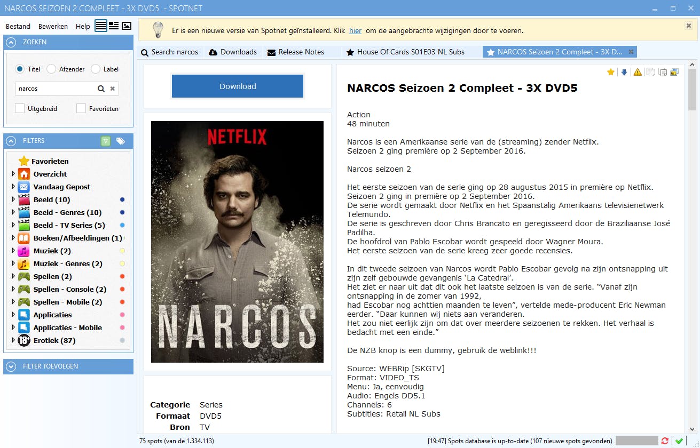Expand the Filter Toevoegen panel
The height and width of the screenshot is (448, 700).
pos(11,366)
